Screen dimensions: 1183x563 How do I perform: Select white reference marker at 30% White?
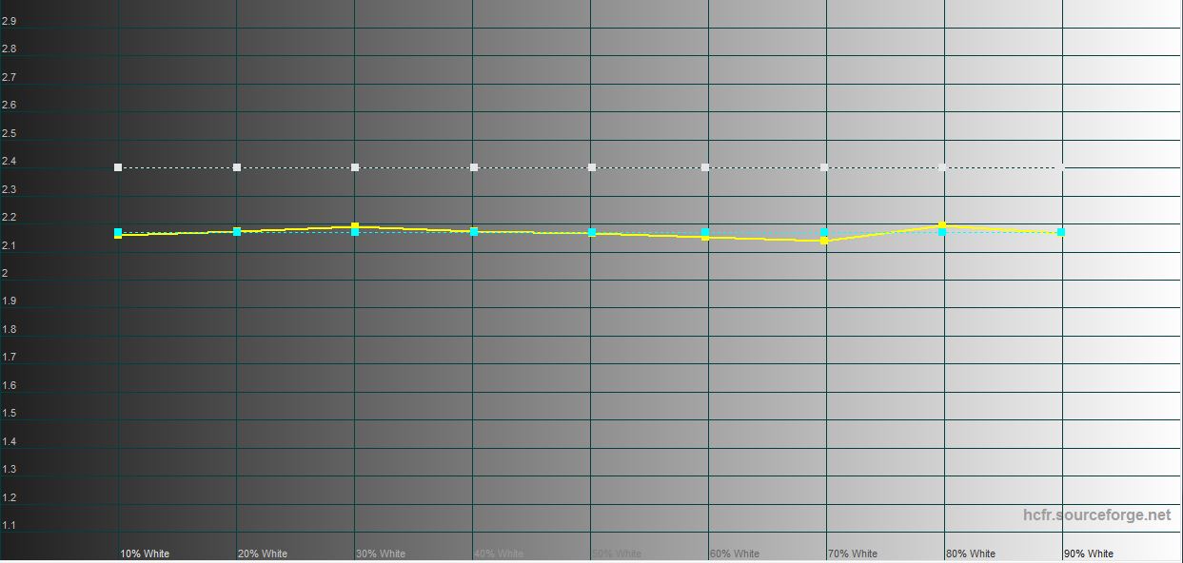(x=355, y=167)
